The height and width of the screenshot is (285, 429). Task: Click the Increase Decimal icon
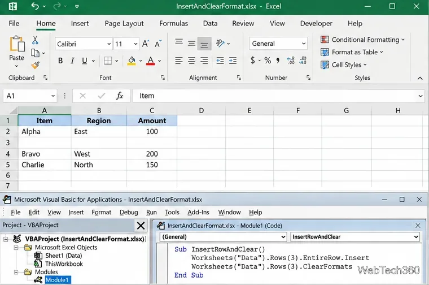tap(291, 61)
